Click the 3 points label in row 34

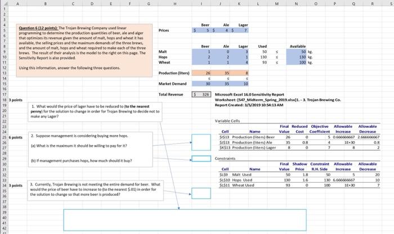(16, 185)
